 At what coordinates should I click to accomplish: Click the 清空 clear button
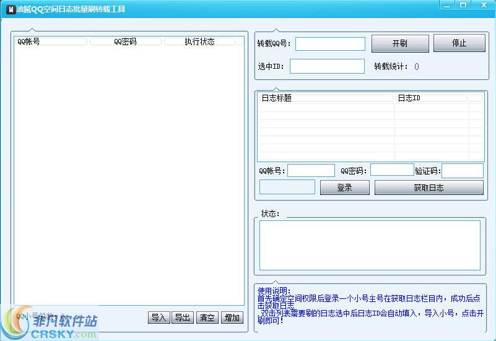tap(207, 317)
